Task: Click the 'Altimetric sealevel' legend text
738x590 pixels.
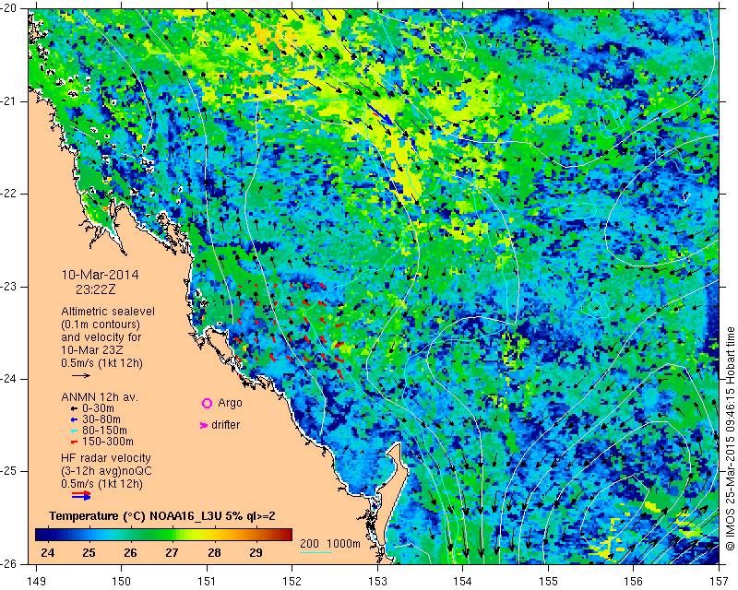Action: 108,312
